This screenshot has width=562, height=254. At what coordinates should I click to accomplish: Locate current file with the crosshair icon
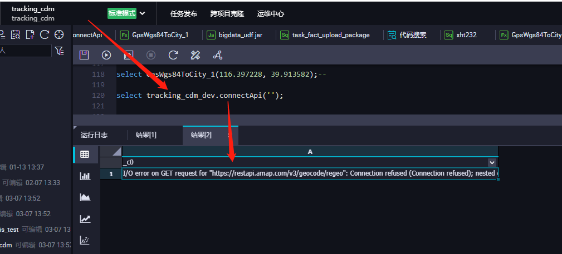click(x=59, y=34)
